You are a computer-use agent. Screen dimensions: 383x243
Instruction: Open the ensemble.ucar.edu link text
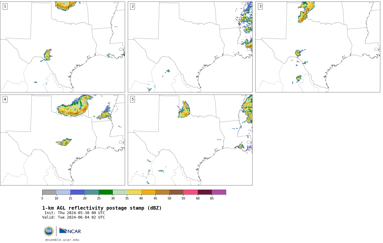click(62, 240)
